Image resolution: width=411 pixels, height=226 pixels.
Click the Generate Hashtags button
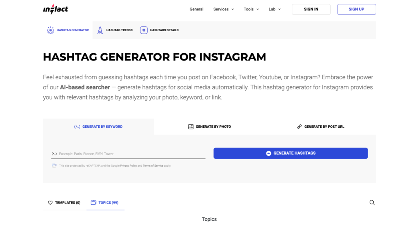tap(291, 153)
